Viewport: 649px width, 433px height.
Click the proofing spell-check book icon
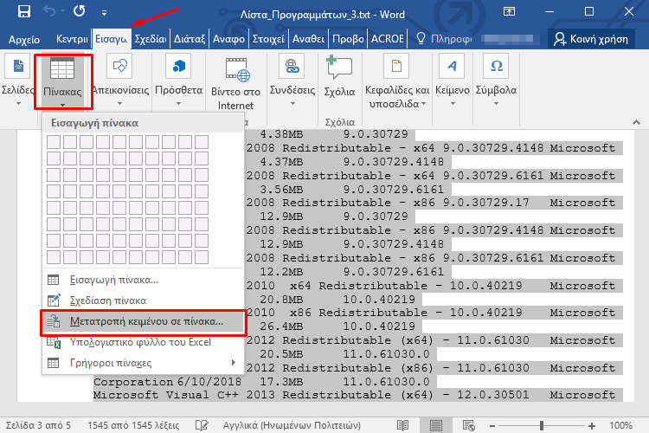coord(202,425)
